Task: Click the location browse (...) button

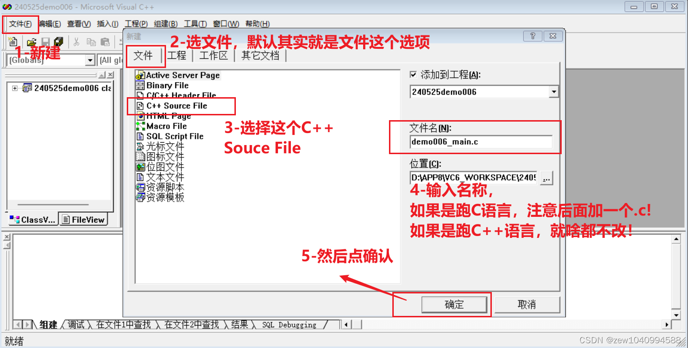Action: tap(547, 178)
